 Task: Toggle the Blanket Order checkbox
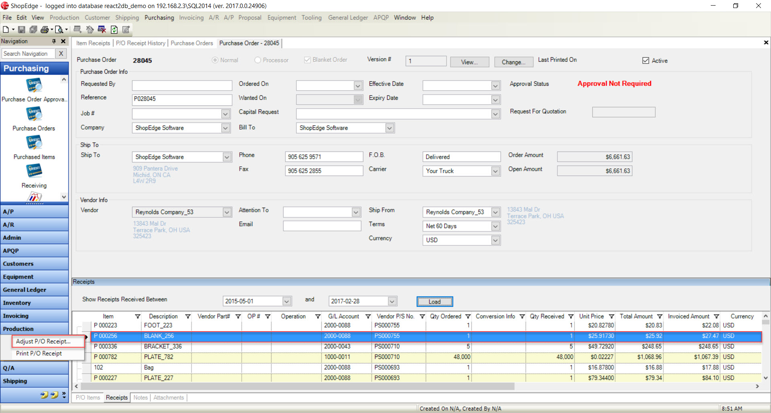tap(307, 60)
